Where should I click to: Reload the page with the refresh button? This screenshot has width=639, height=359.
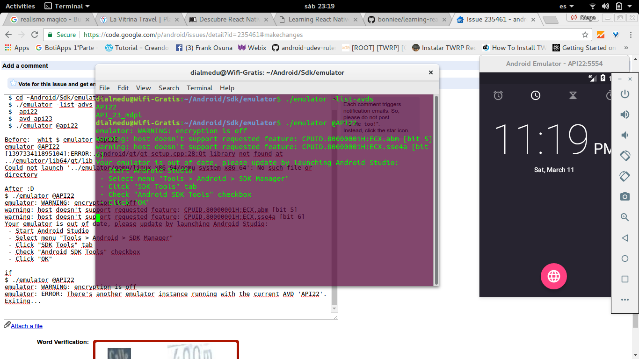coord(35,35)
